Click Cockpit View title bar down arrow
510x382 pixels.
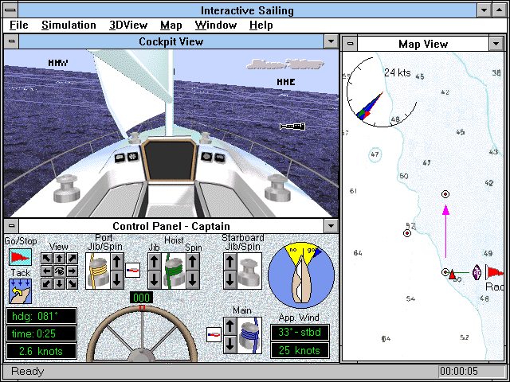(331, 41)
